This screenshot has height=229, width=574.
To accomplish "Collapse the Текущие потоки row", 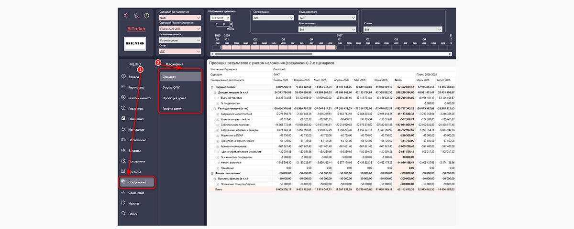I will (212, 87).
